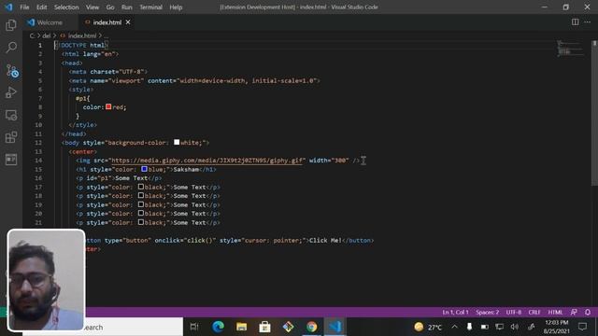Open the Git app icon on the taskbar
Image resolution: width=598 pixels, height=336 pixels.
[289, 327]
